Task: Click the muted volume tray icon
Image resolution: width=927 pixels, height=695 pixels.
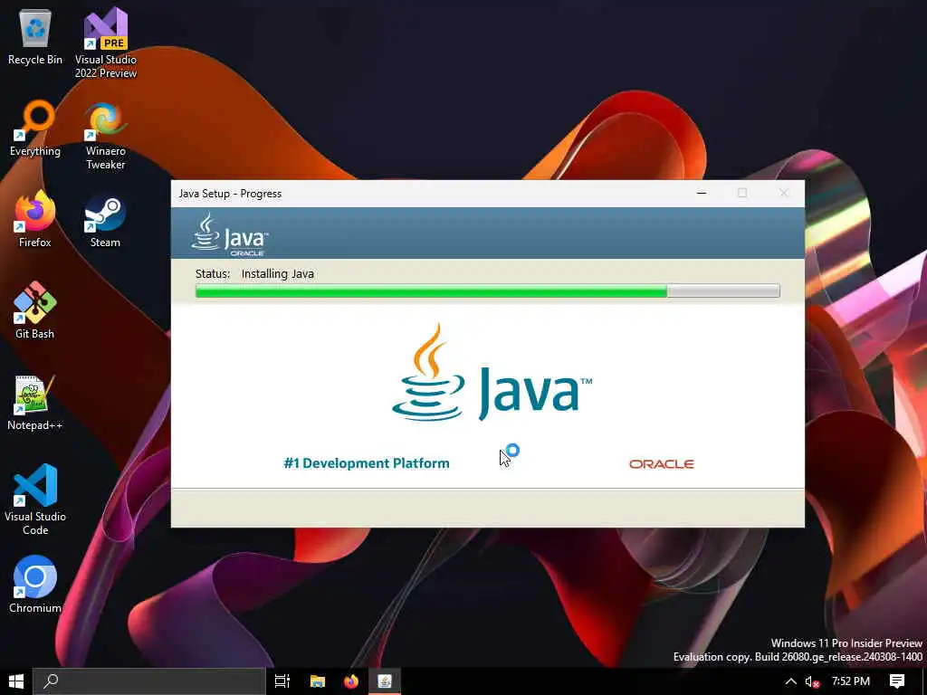Action: 812,681
